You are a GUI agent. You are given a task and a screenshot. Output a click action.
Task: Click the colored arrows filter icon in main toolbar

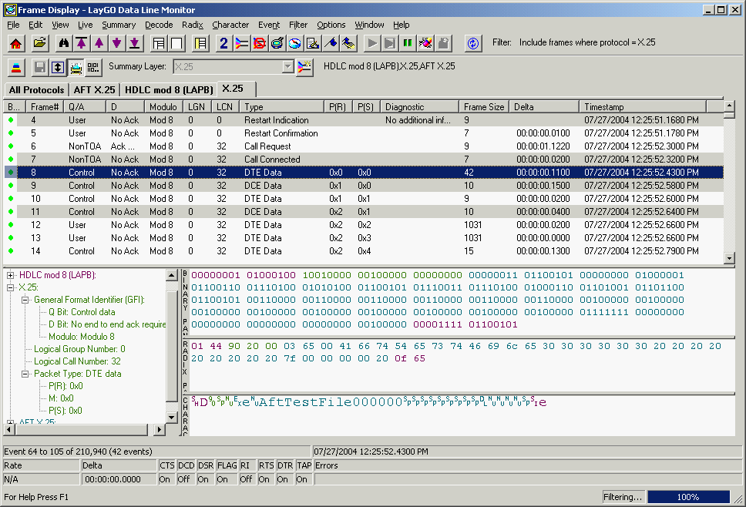tap(242, 43)
